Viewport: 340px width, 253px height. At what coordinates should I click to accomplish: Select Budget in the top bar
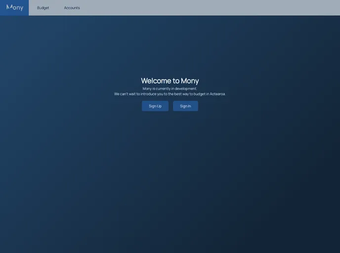[x=43, y=8]
